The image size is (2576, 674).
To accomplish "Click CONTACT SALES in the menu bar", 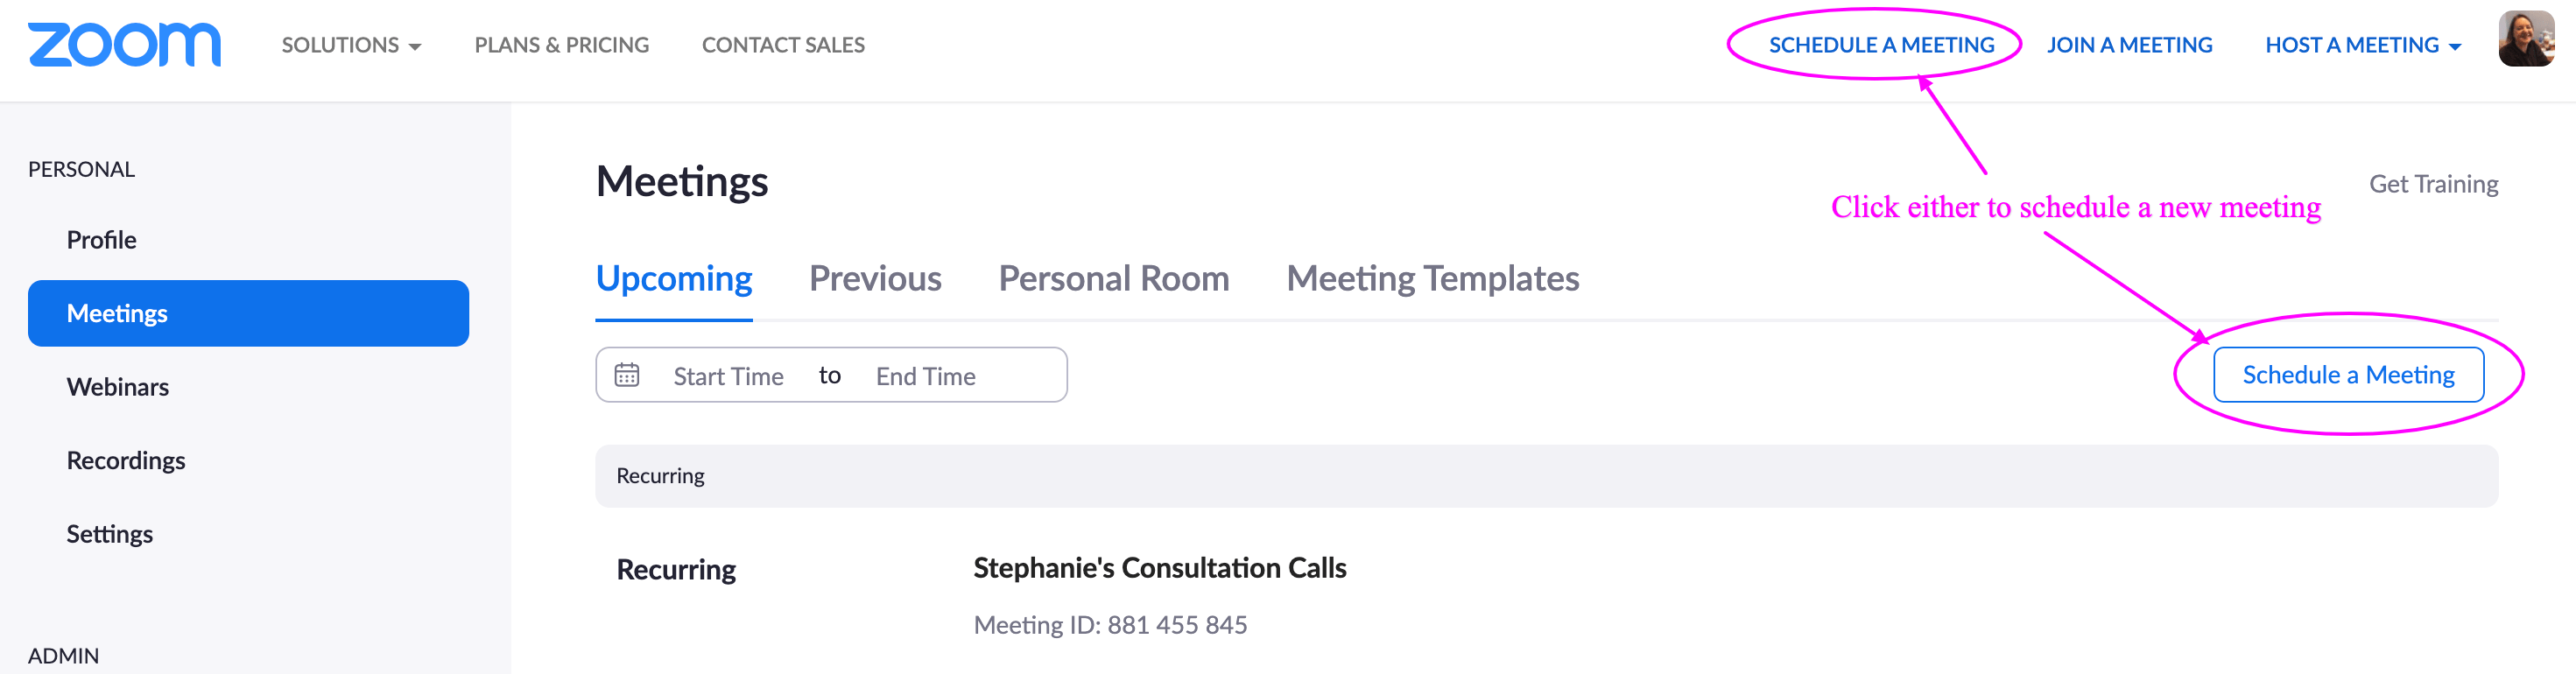I will pyautogui.click(x=783, y=45).
